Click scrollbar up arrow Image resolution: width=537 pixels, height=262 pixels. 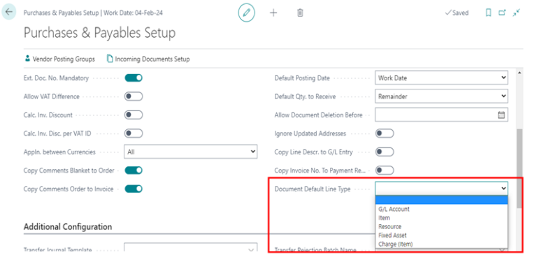pos(520,73)
